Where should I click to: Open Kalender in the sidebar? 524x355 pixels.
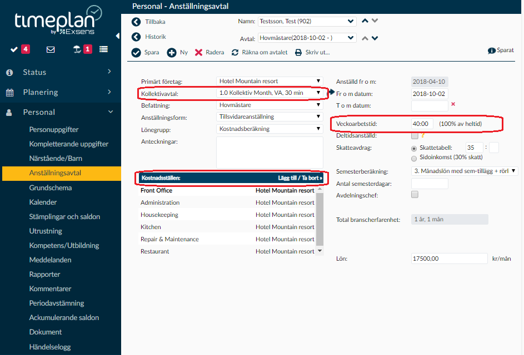[43, 202]
